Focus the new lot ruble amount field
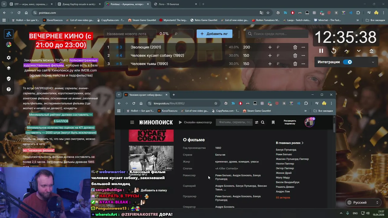Screen dimensions: 388x218 click(182, 34)
